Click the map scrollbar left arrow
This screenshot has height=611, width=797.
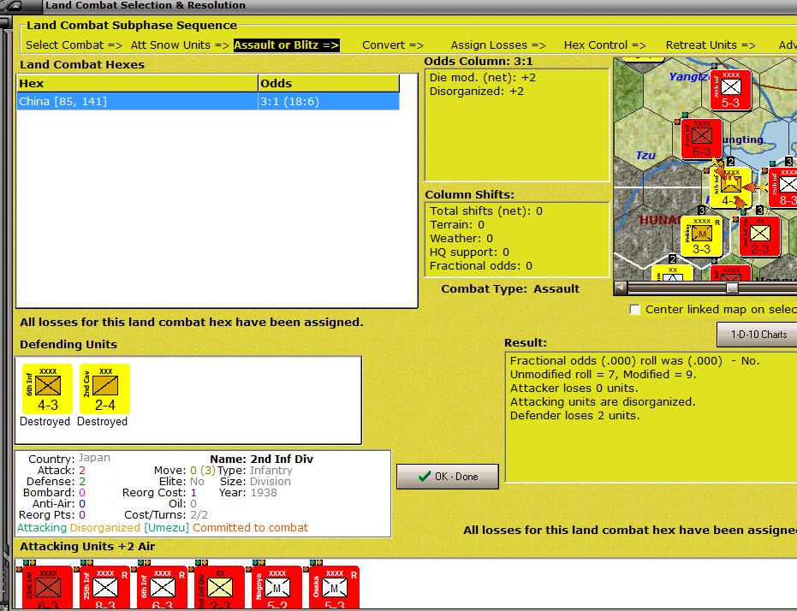620,288
